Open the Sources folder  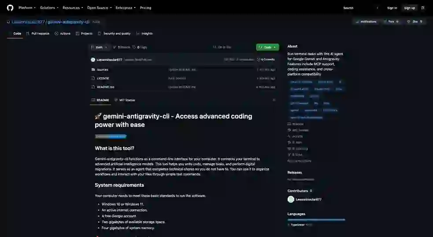click(103, 70)
